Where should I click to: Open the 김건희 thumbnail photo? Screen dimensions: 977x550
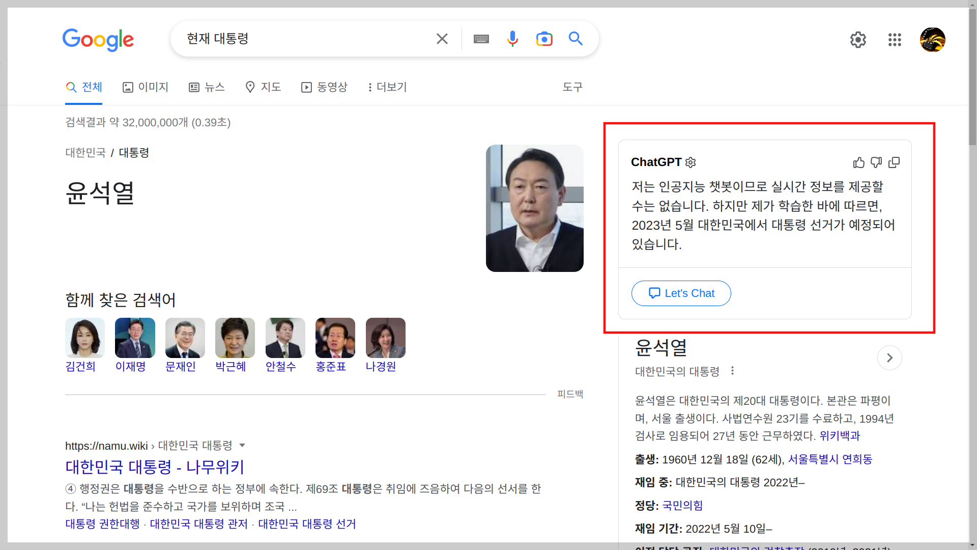point(85,338)
